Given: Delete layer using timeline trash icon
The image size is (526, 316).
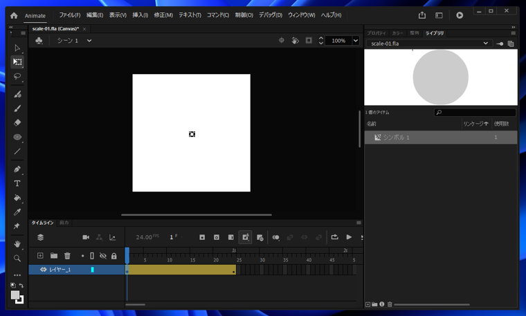Looking at the screenshot, I should coord(67,256).
